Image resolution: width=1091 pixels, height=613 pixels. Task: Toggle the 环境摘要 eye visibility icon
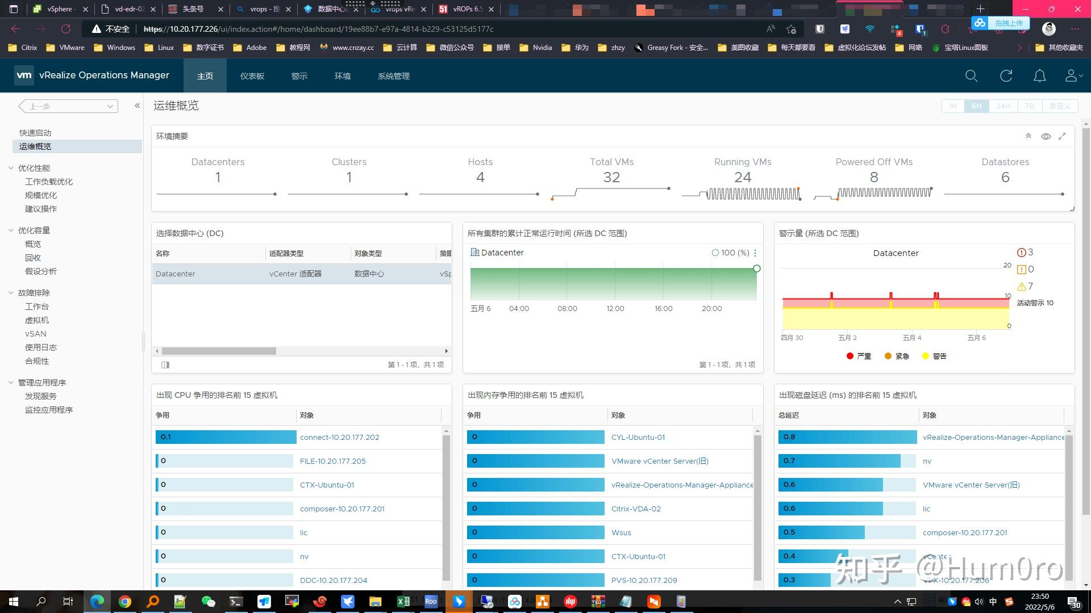click(x=1046, y=136)
